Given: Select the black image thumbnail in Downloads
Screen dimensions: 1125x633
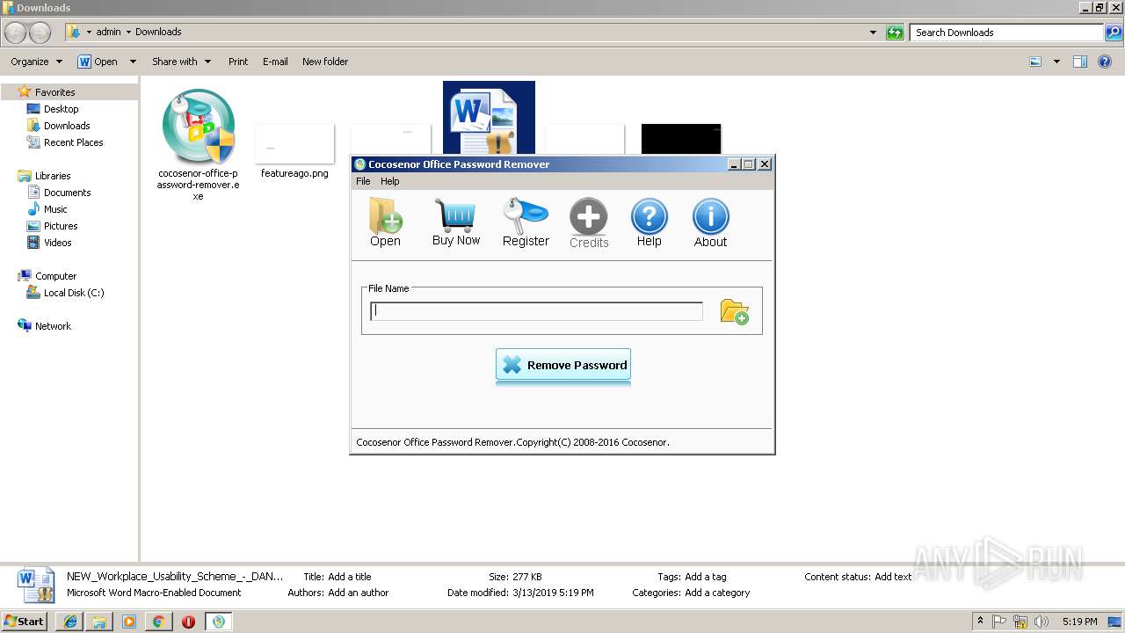Looking at the screenshot, I should [x=681, y=139].
